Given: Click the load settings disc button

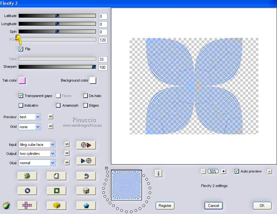Looking at the screenshot, I should point(86,145).
